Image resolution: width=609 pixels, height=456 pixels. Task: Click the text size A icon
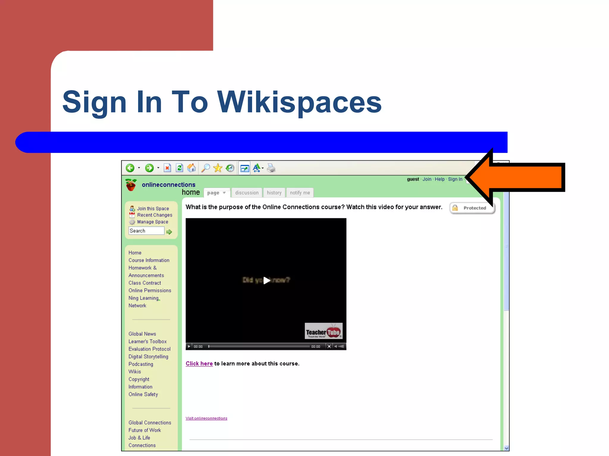[x=256, y=168]
